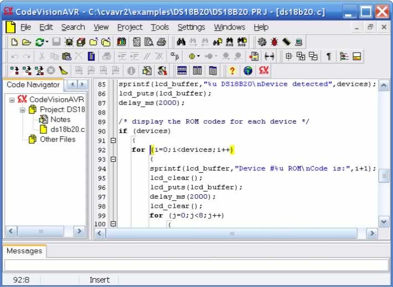
Task: Collapse the Project DS18 tree node
Action: point(22,110)
